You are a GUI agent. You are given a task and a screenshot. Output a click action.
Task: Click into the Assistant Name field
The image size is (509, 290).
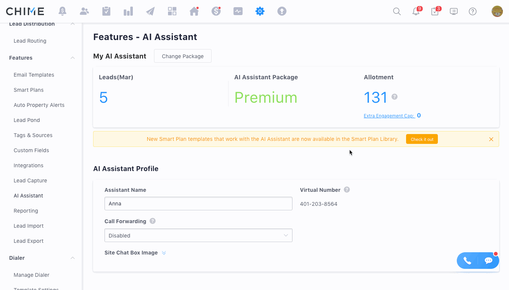coord(198,204)
